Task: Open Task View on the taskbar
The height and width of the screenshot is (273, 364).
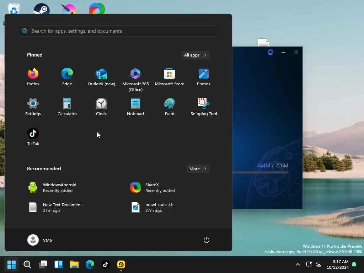Action: point(43,264)
